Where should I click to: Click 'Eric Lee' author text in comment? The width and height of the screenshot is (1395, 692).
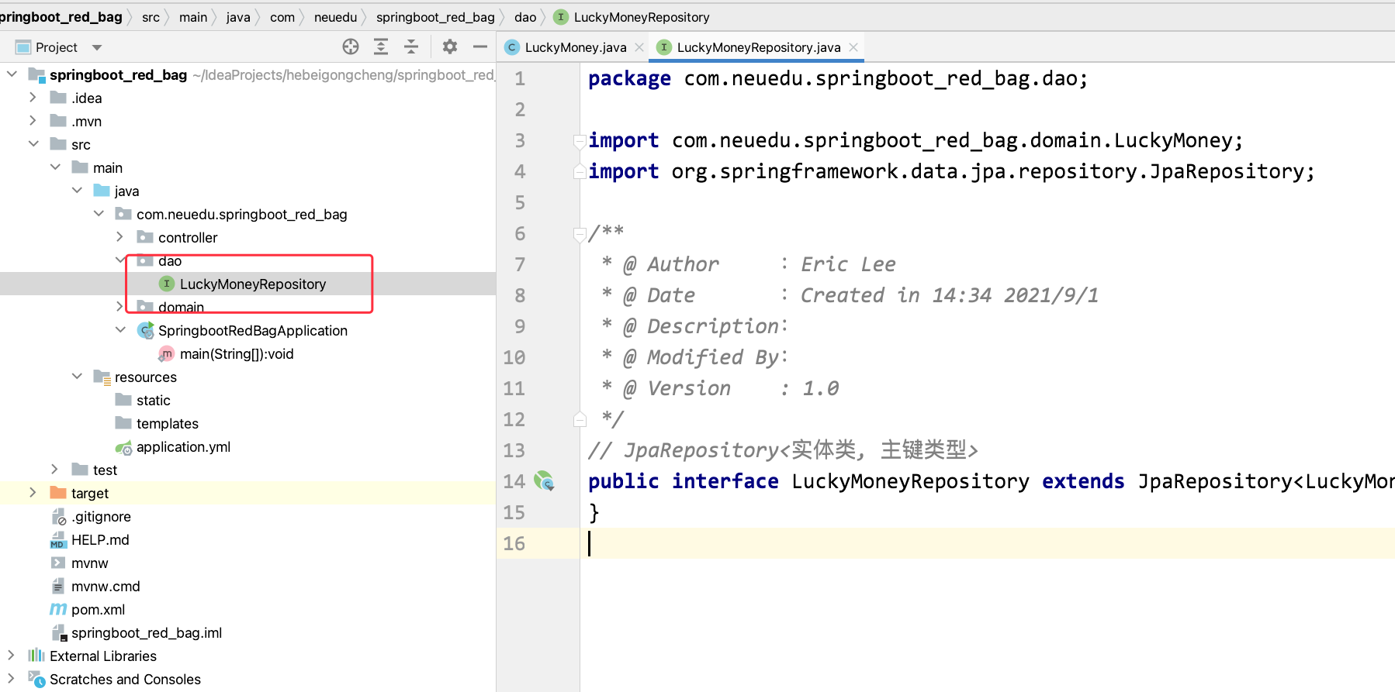848,264
